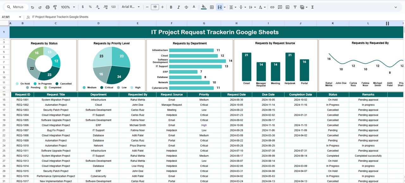405x183 pixels.
Task: Open the Print dialog
Action: [x=47, y=7]
